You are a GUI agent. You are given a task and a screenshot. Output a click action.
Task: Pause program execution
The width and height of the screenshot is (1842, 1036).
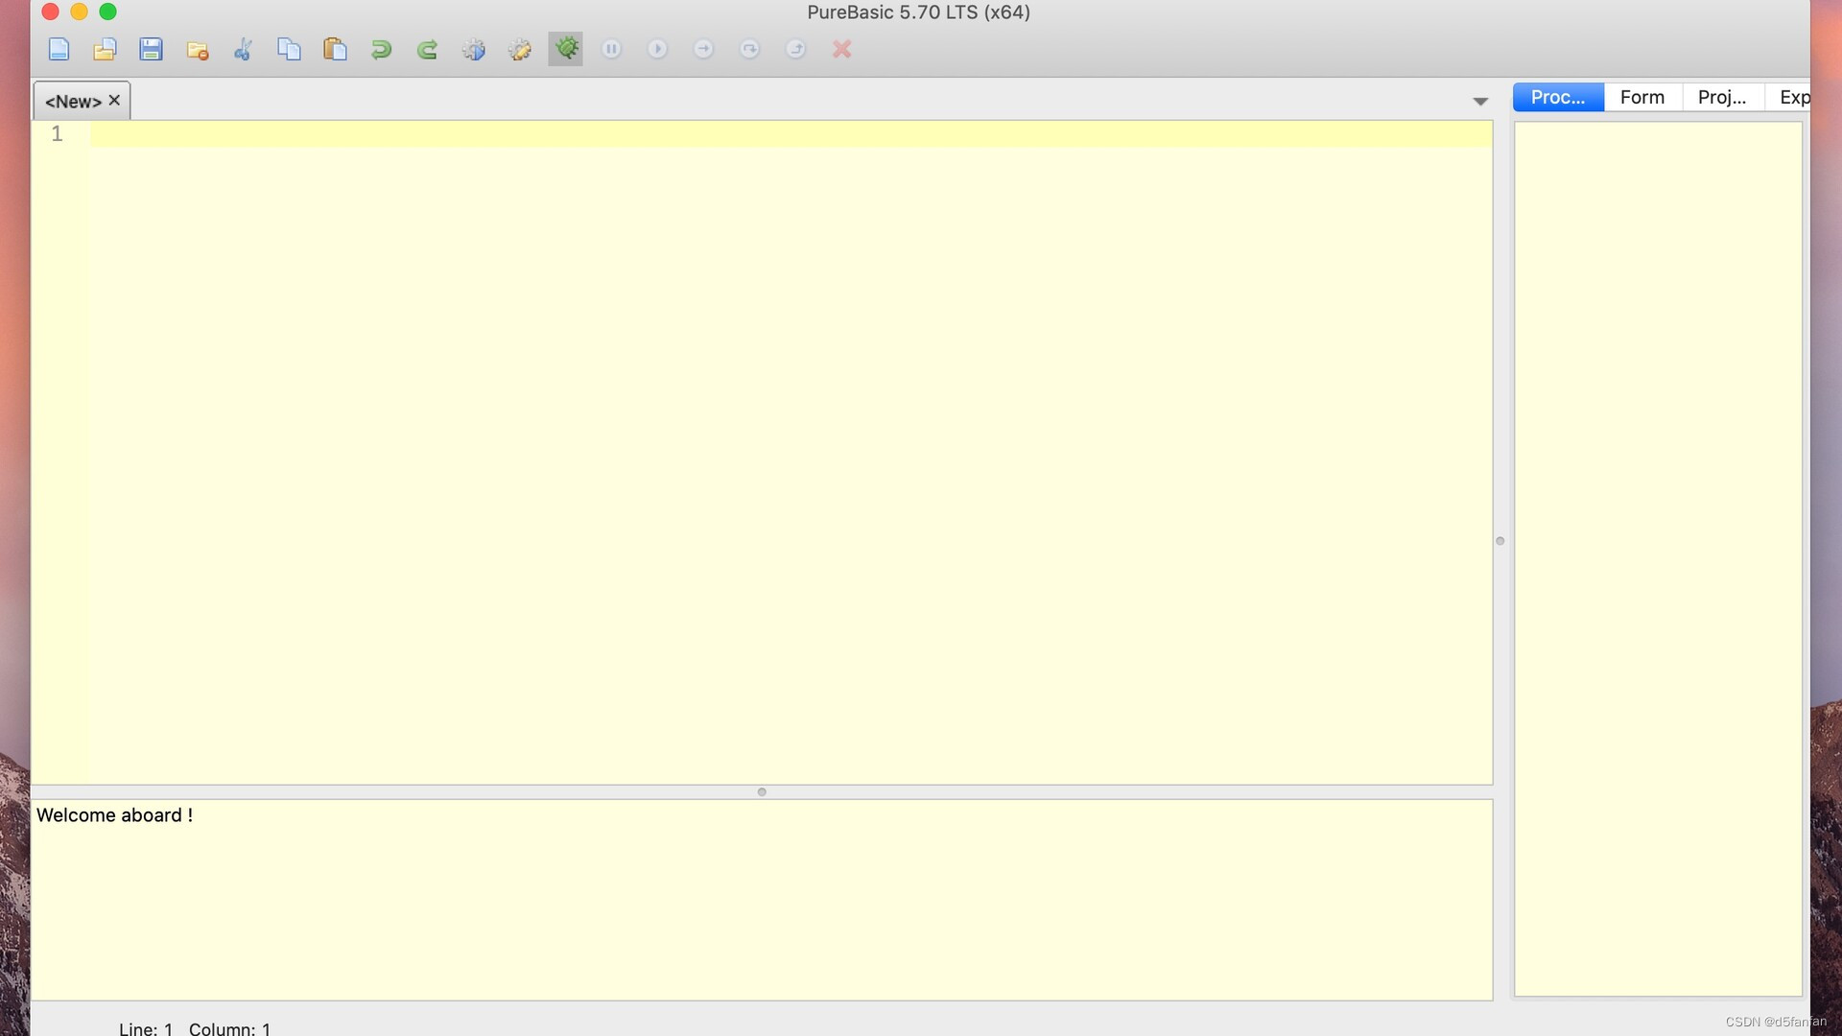pyautogui.click(x=611, y=49)
